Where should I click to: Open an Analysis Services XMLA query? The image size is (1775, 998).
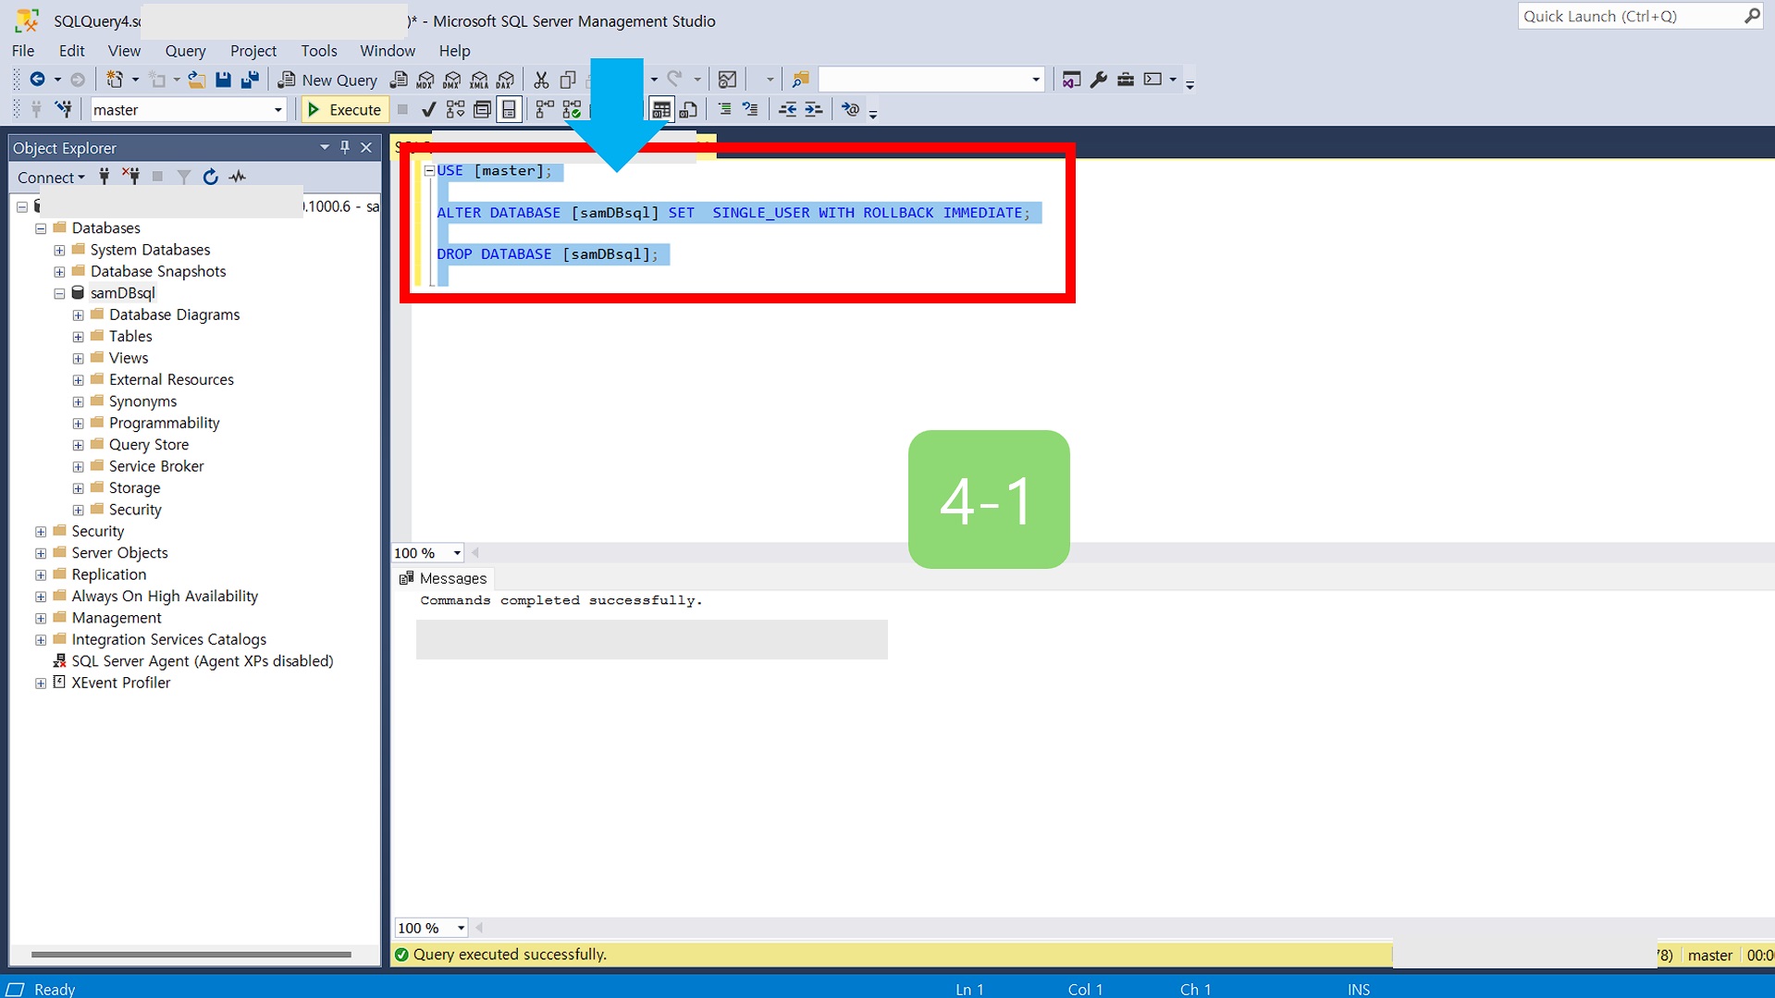(x=479, y=80)
